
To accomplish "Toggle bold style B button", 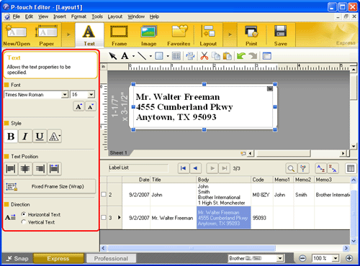I will pos(11,137).
